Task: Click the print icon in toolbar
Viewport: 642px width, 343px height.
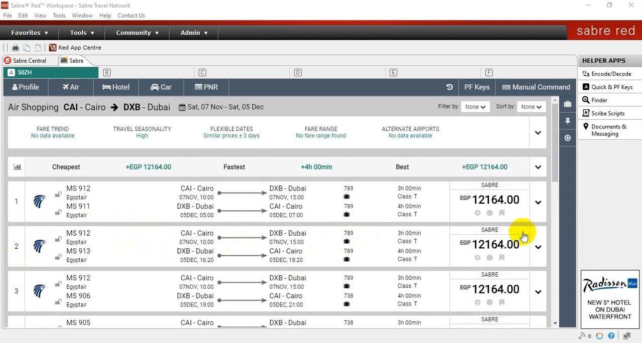Action: [16, 48]
